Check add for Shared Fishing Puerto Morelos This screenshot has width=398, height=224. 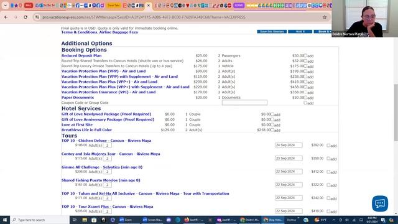328,185
